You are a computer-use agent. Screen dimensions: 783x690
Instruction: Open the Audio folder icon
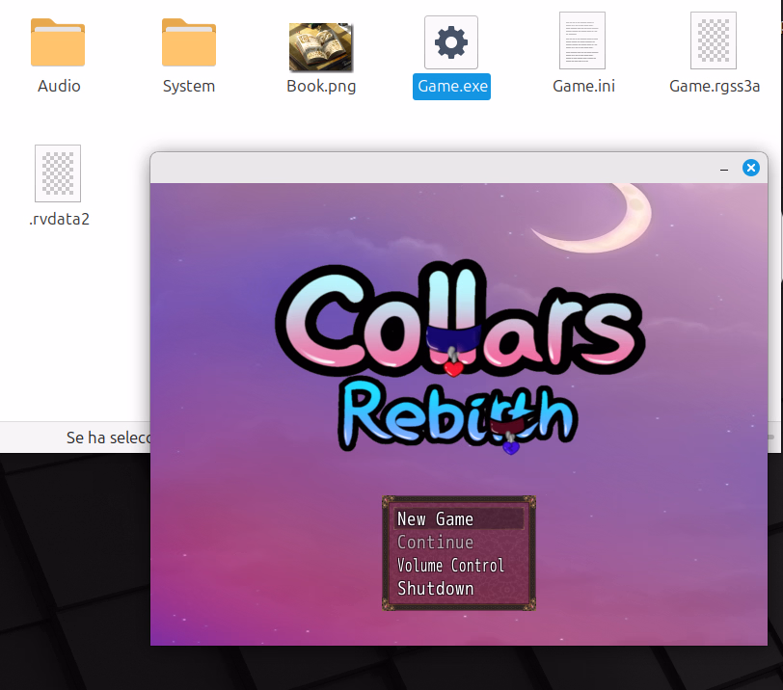[58, 42]
